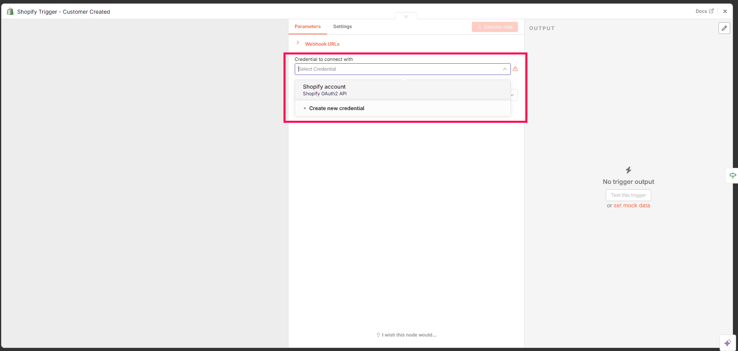Click the panel drag handle at top
Screen dimensions: 738x351
point(406,16)
